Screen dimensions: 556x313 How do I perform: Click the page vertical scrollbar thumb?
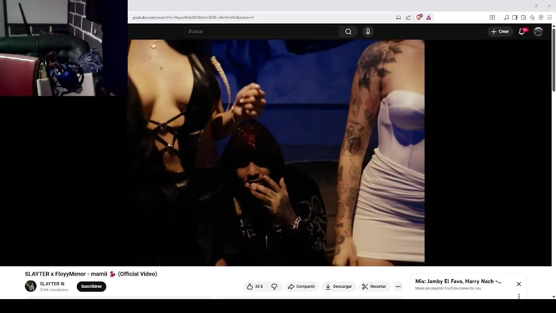click(553, 60)
